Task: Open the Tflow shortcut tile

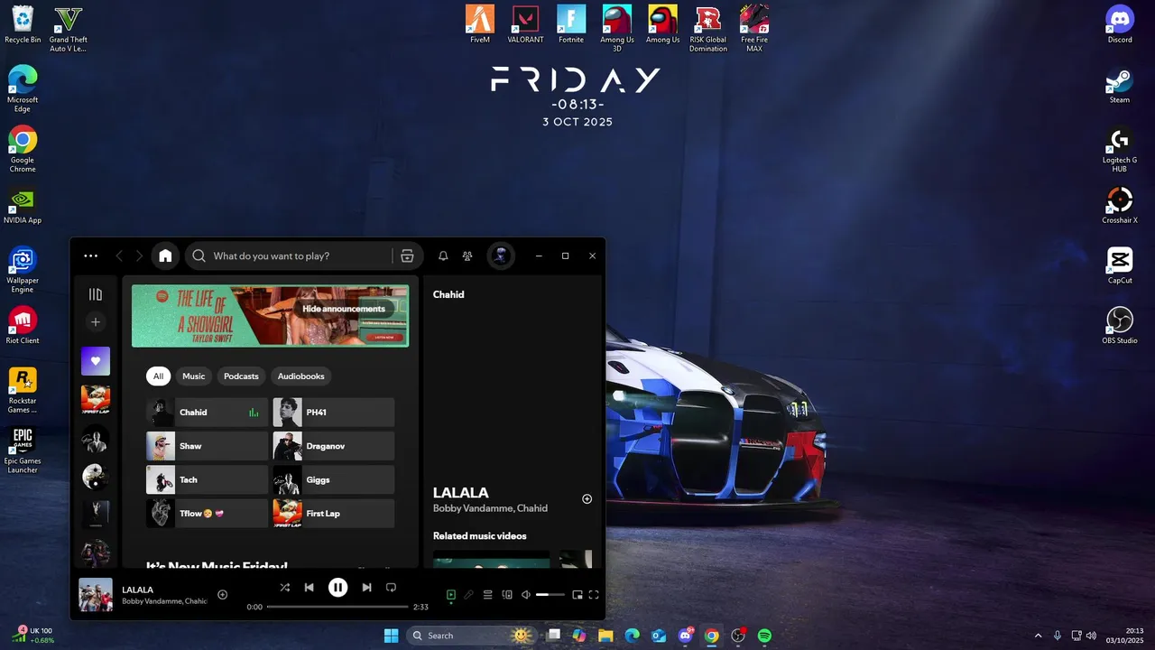Action: coord(207,514)
